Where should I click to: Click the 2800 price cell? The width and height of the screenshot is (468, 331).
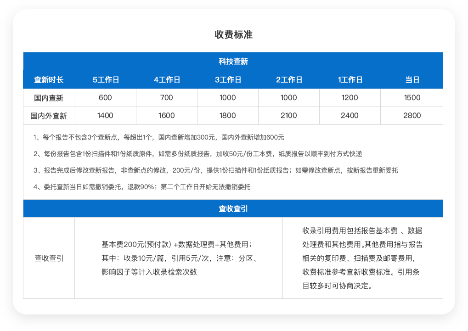[412, 116]
